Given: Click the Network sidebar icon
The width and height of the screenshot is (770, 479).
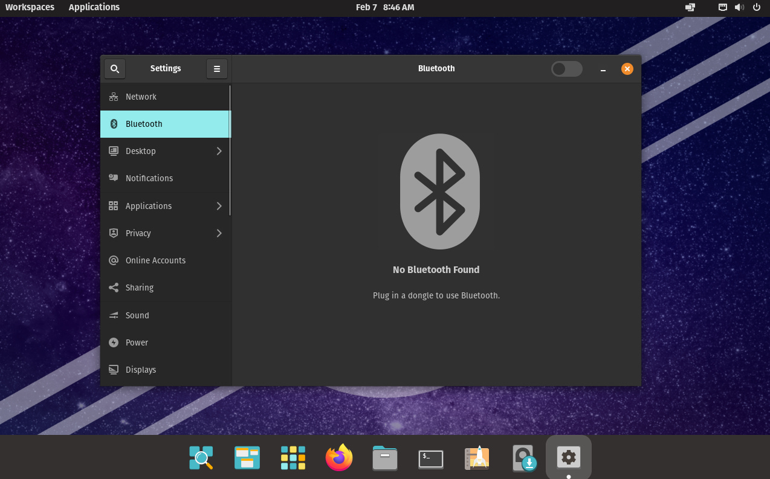Looking at the screenshot, I should point(114,97).
